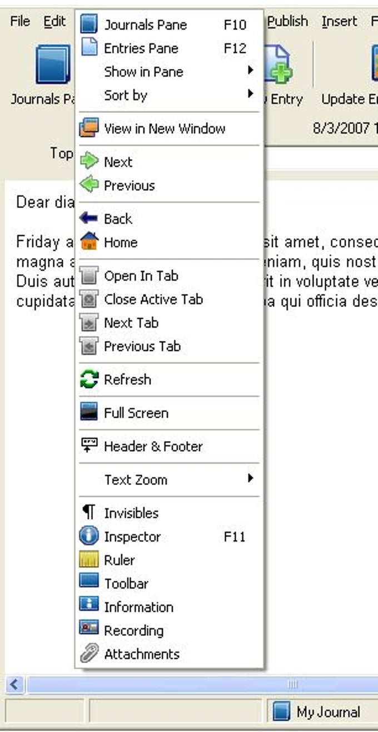Image resolution: width=378 pixels, height=732 pixels.
Task: Open the Inspector via its info icon
Action: pyautogui.click(x=90, y=536)
